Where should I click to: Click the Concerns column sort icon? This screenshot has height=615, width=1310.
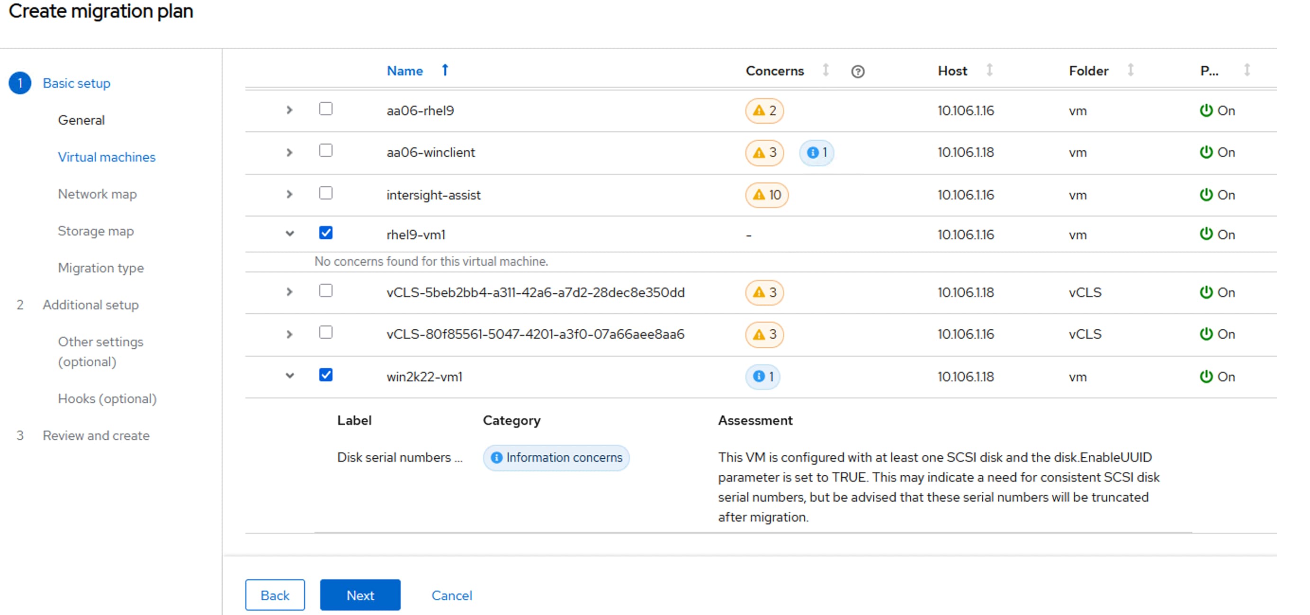826,70
